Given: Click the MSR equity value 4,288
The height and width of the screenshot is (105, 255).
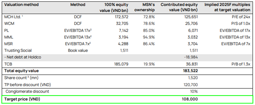Looking at the screenshot, I should coord(123,43).
